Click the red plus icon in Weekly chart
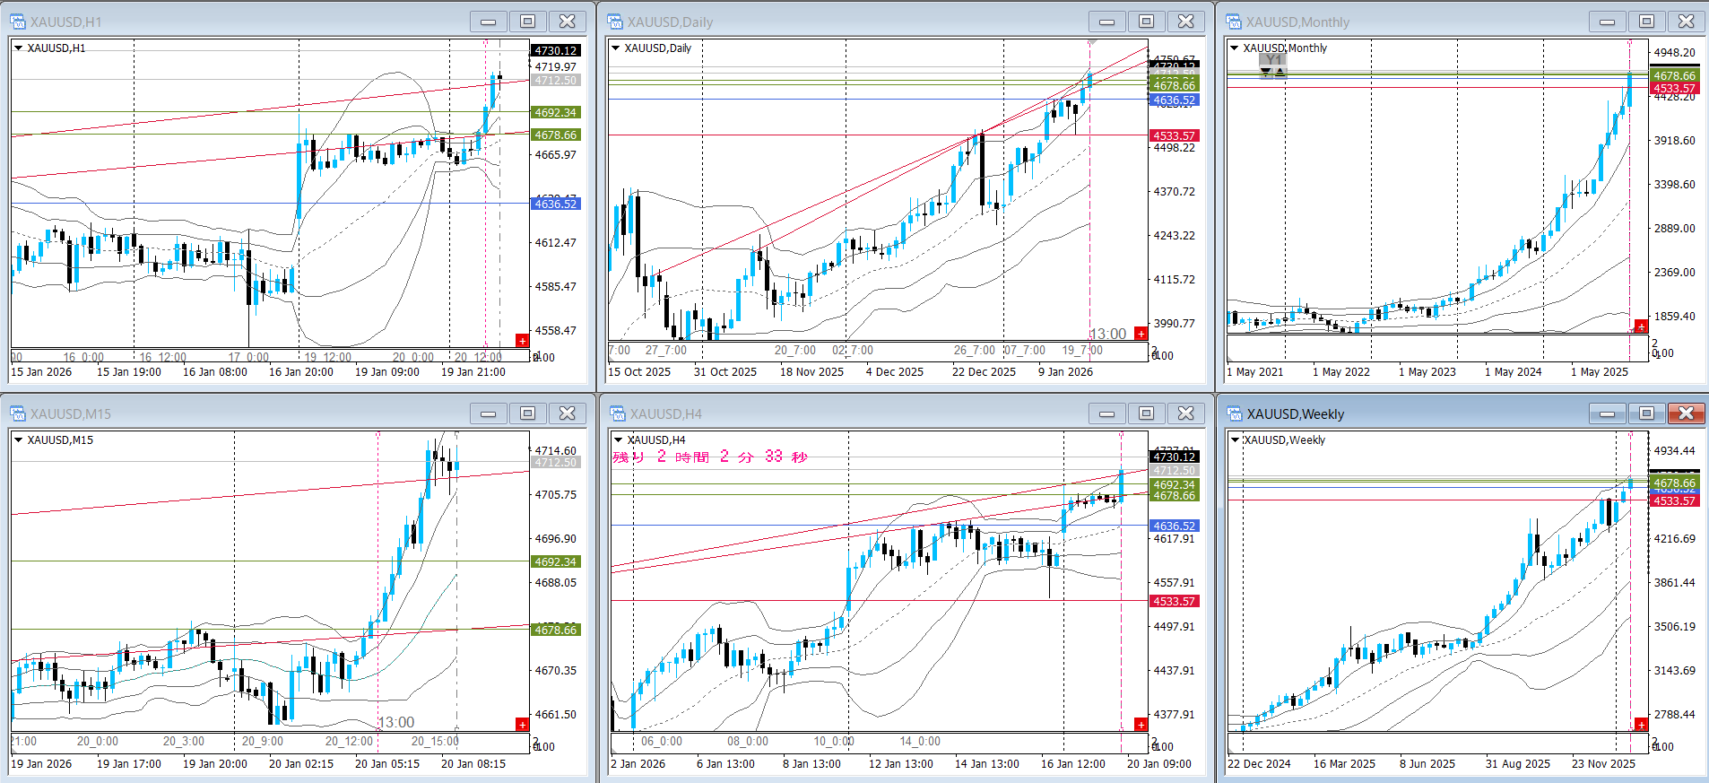Viewport: 1709px width, 783px height. 1641,724
